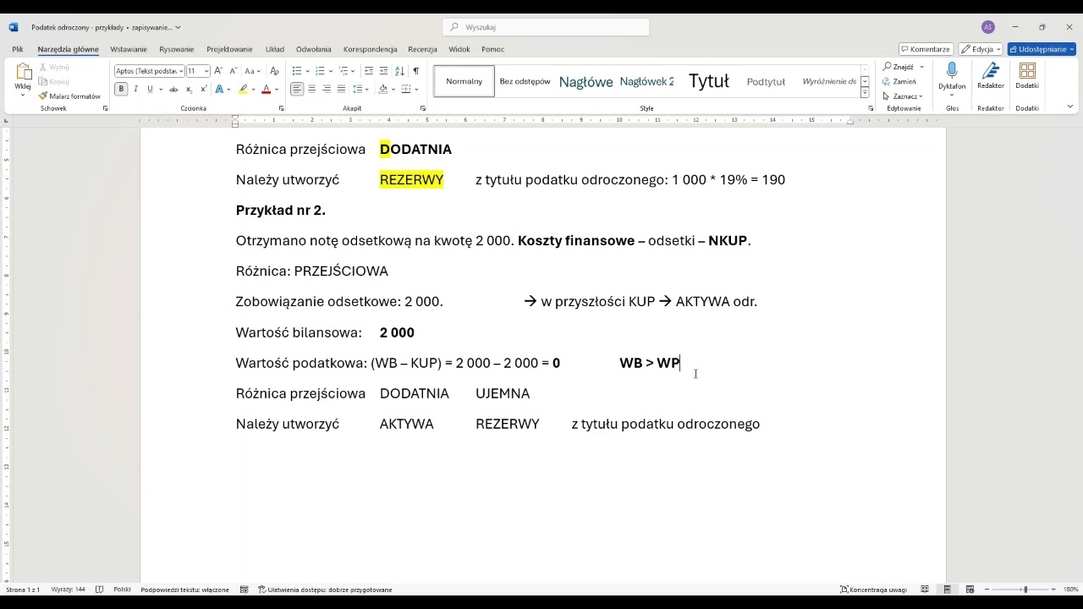
Task: Click the Zamień (Replace) command
Action: (899, 81)
